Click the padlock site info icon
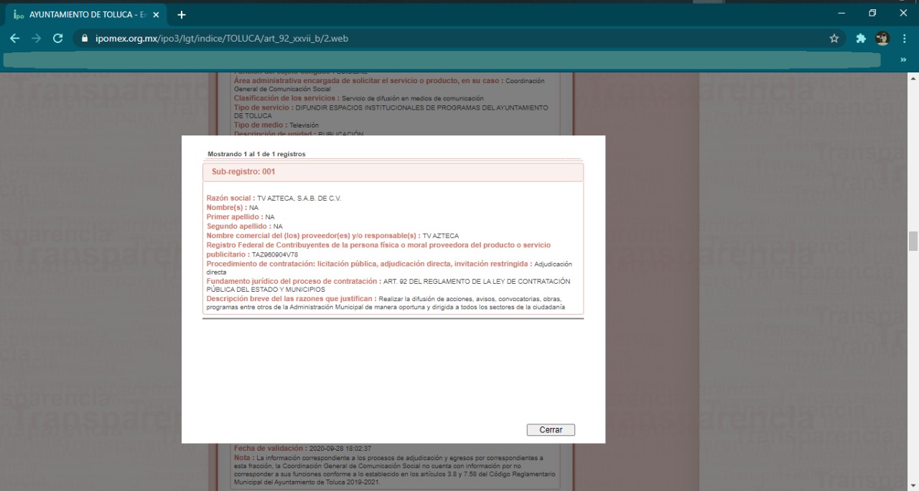Image resolution: width=919 pixels, height=491 pixels. [x=85, y=39]
